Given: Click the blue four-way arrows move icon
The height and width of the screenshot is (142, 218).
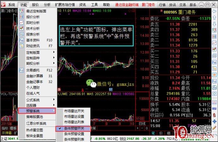Looking at the screenshot, I should [x=214, y=121].
